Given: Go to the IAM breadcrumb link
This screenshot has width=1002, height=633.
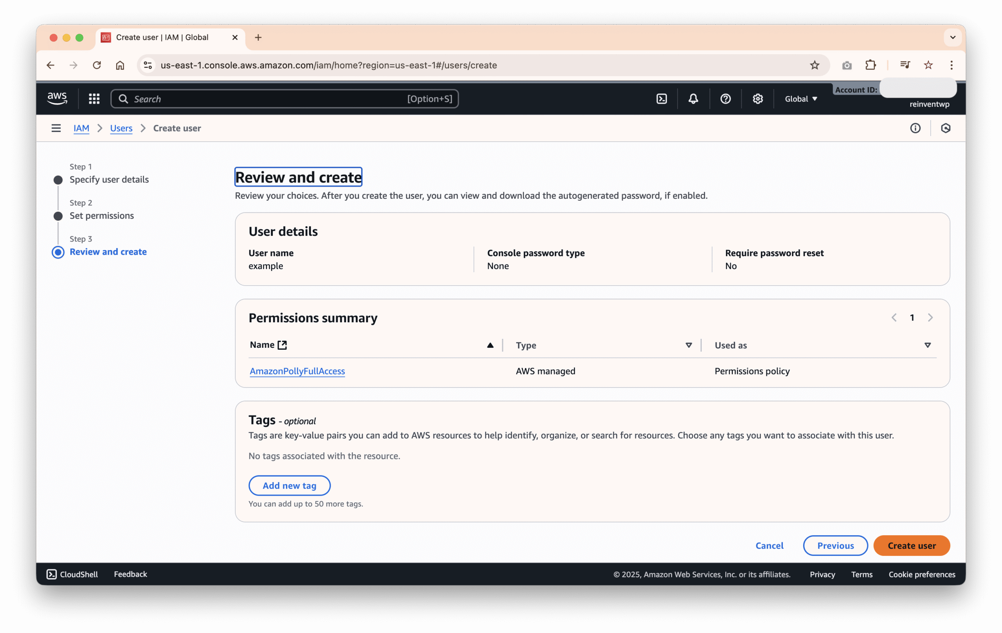Looking at the screenshot, I should (81, 128).
